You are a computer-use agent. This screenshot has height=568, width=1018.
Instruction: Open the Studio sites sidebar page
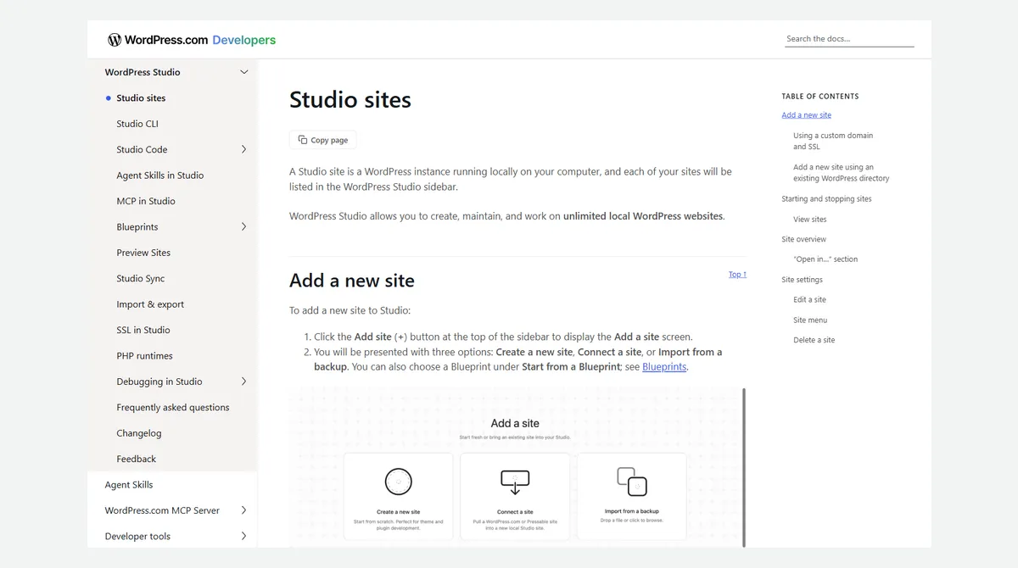141,97
